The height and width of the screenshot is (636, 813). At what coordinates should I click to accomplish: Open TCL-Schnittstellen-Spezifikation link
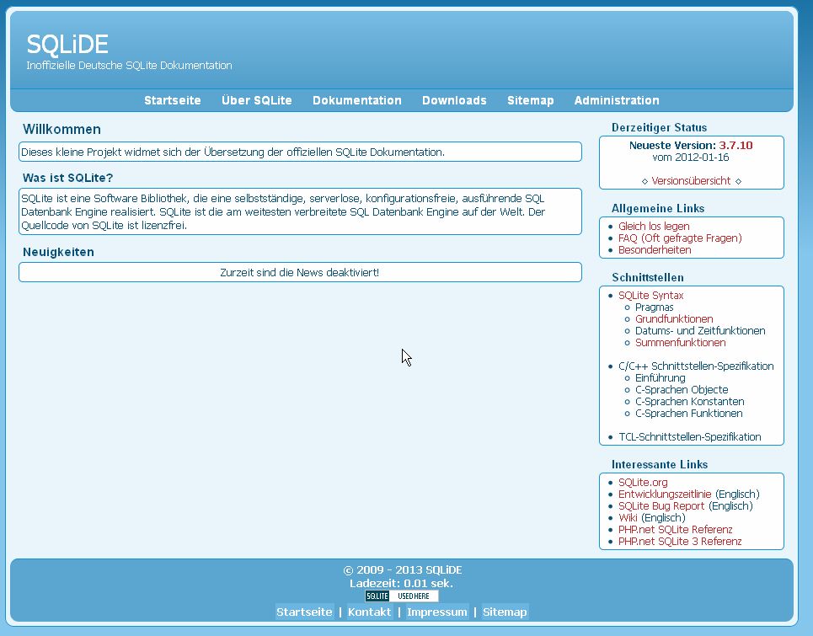[689, 437]
